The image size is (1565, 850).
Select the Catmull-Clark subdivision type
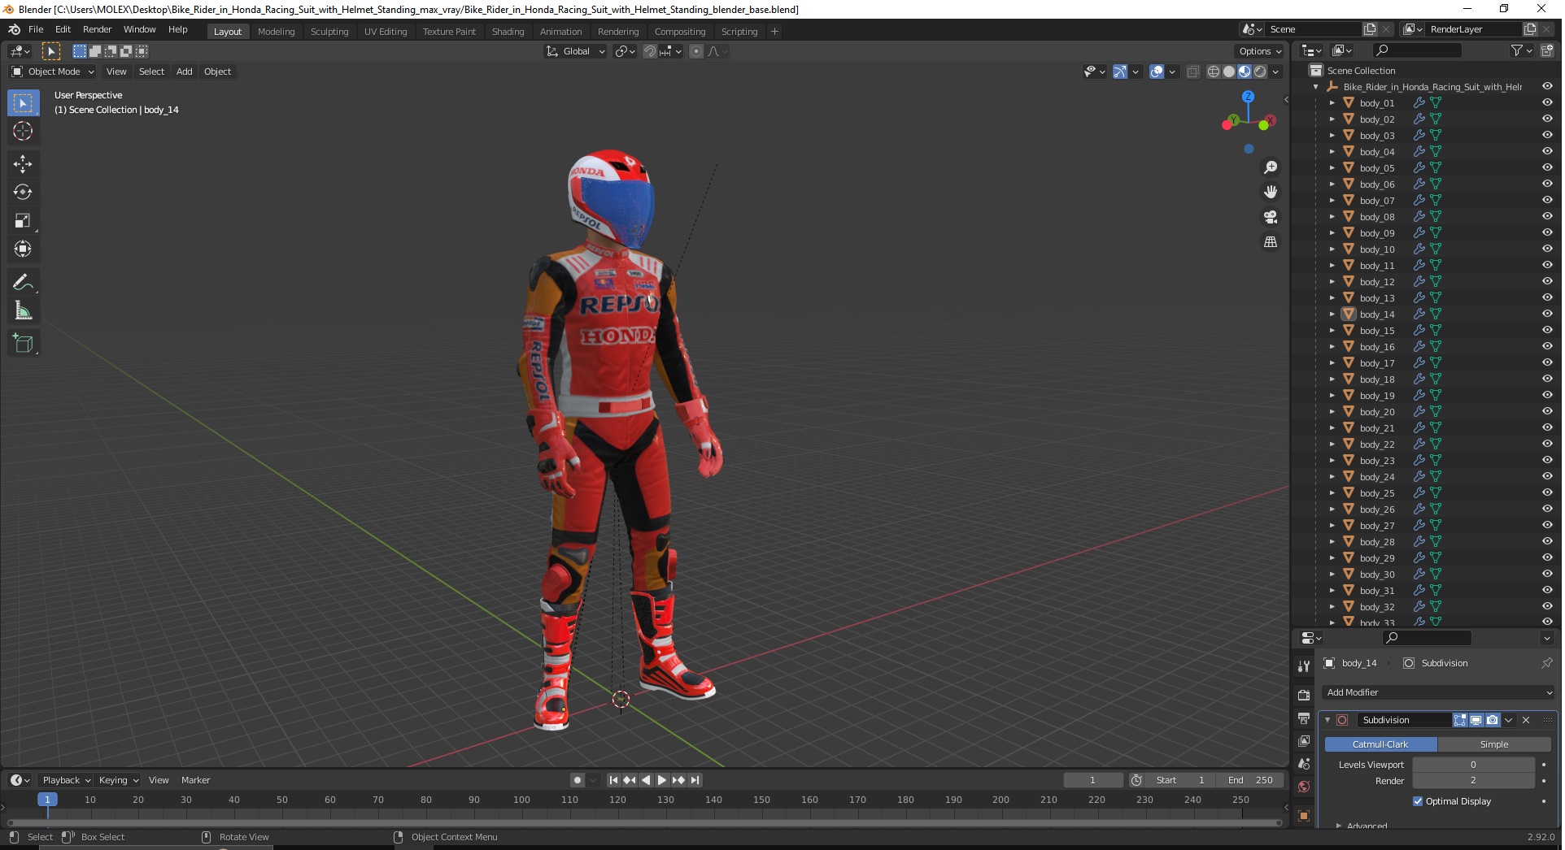coord(1380,744)
